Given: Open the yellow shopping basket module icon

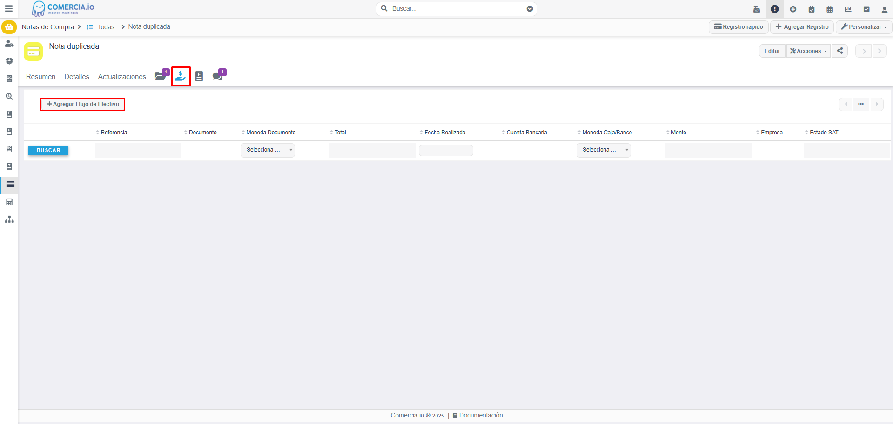Looking at the screenshot, I should coord(9,27).
